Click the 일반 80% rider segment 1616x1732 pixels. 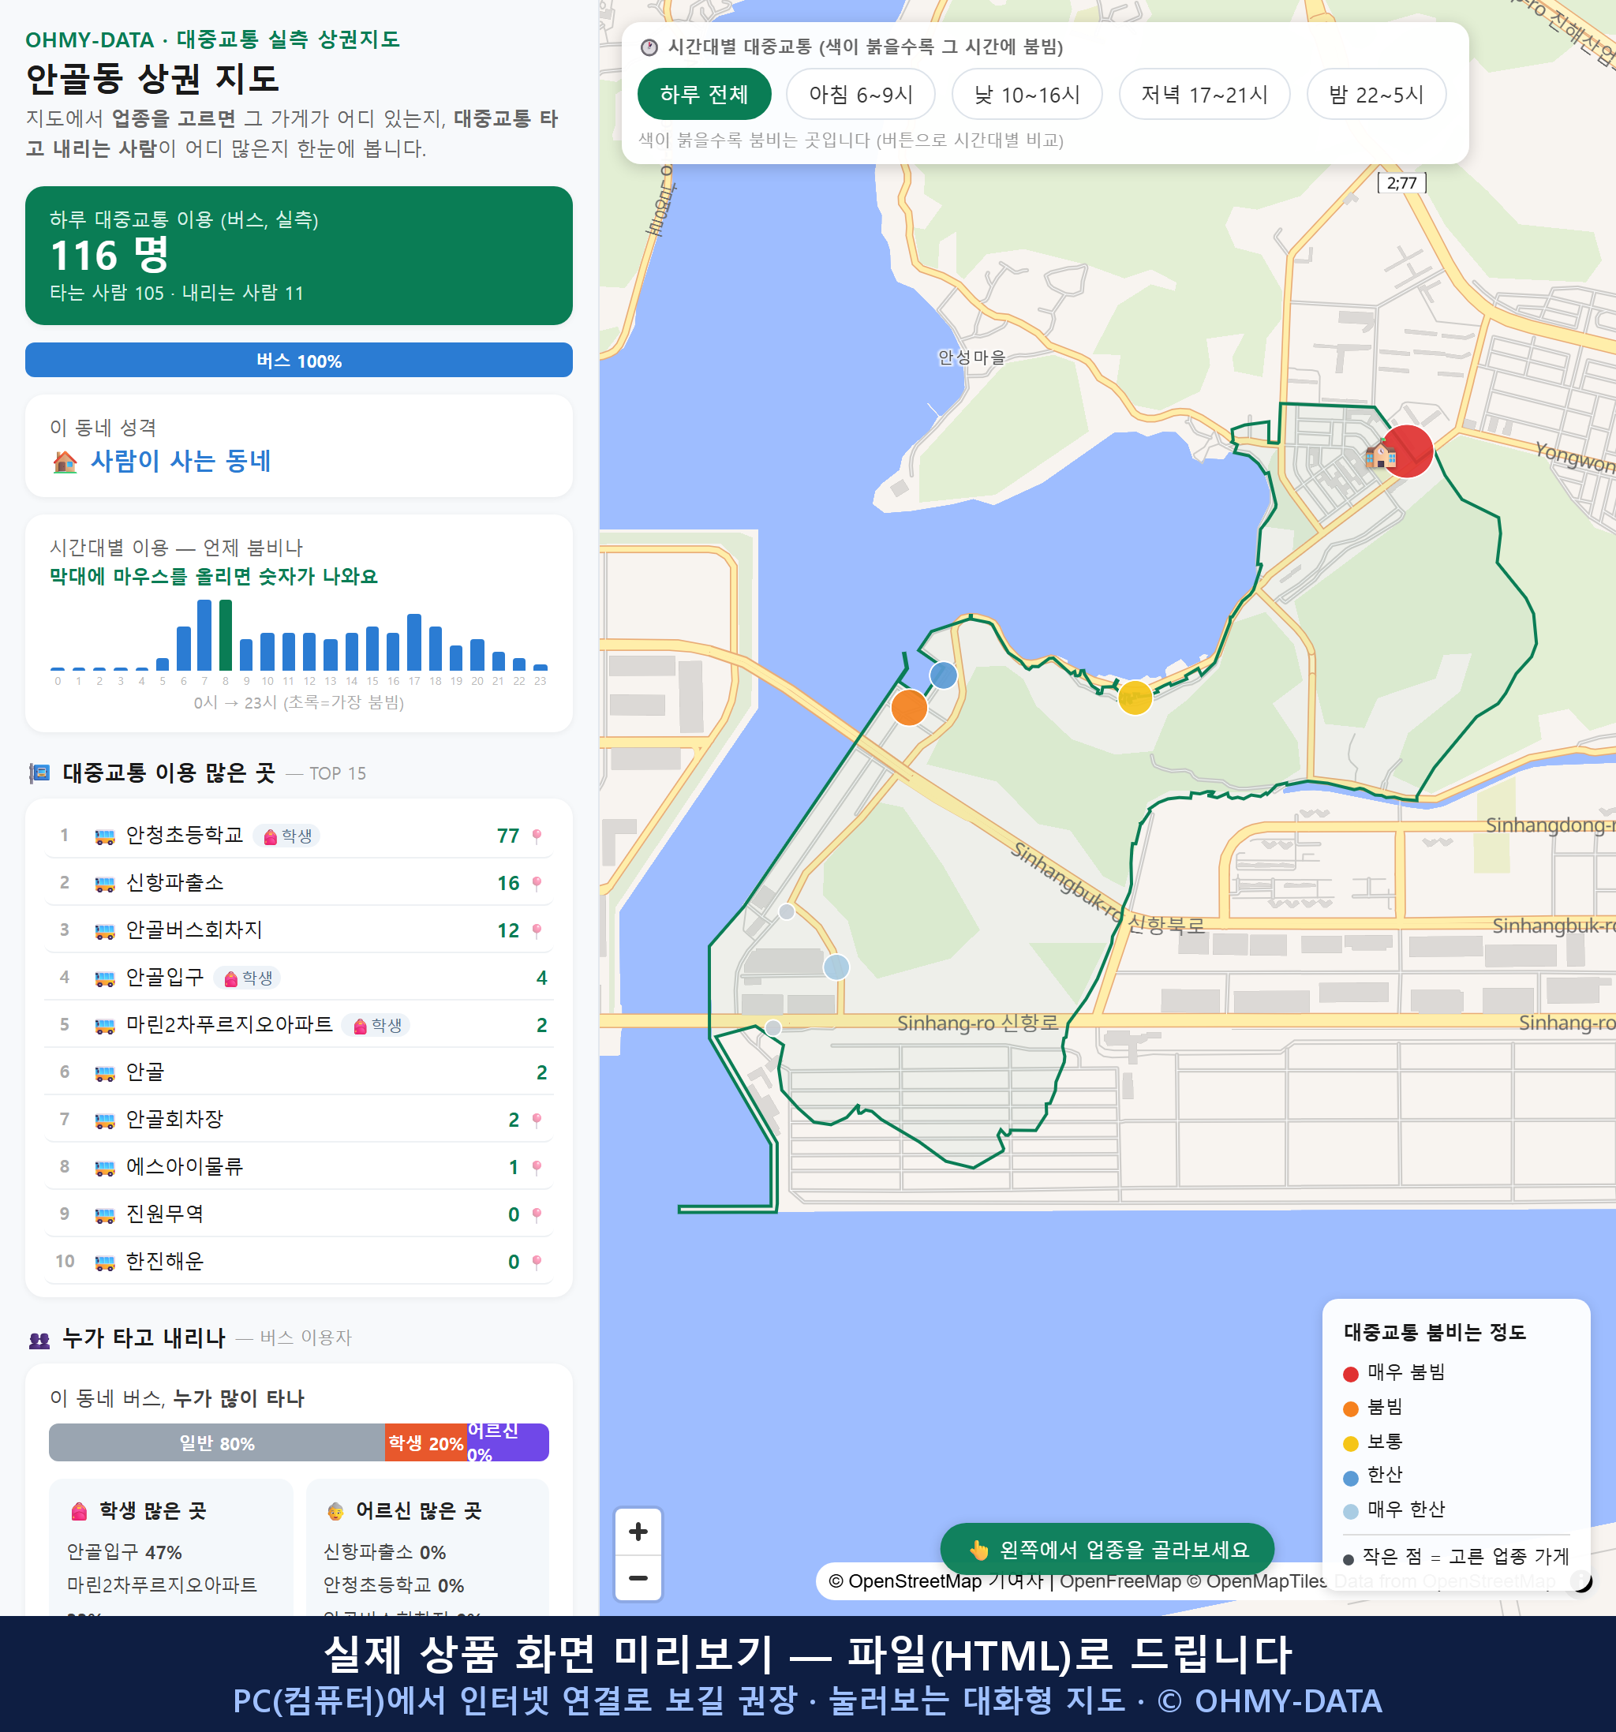217,1442
